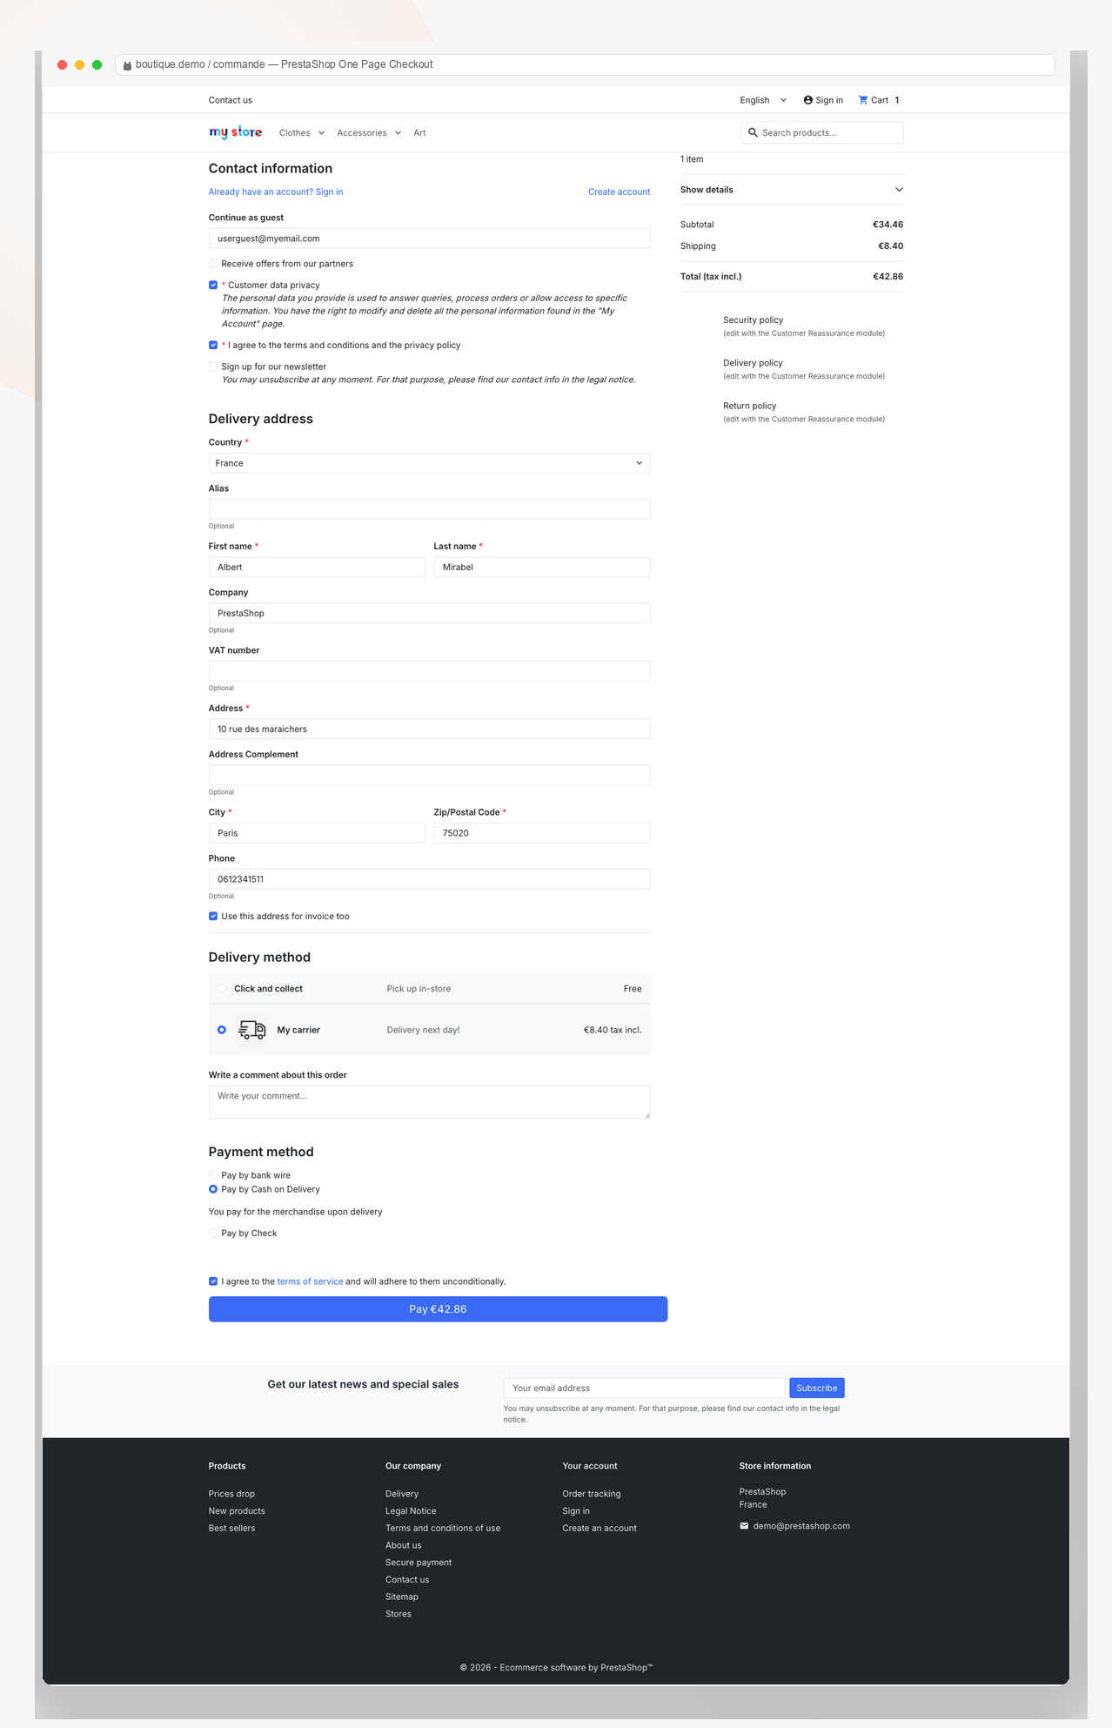Click the Best sellers footer link
The height and width of the screenshot is (1728, 1112).
coord(232,1529)
